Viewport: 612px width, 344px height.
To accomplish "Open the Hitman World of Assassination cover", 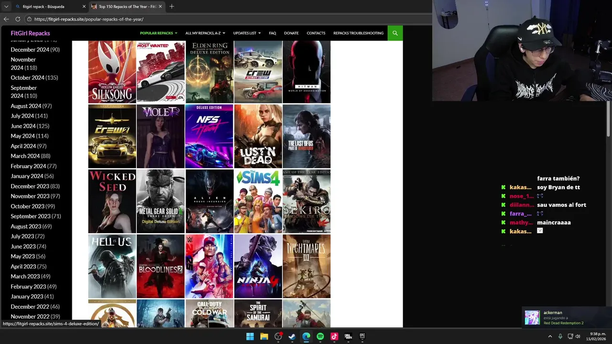I will coord(306,72).
